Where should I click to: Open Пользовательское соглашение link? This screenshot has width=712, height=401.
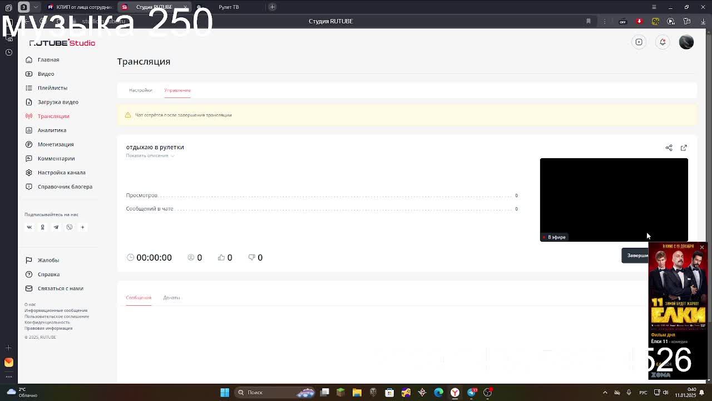pyautogui.click(x=57, y=316)
